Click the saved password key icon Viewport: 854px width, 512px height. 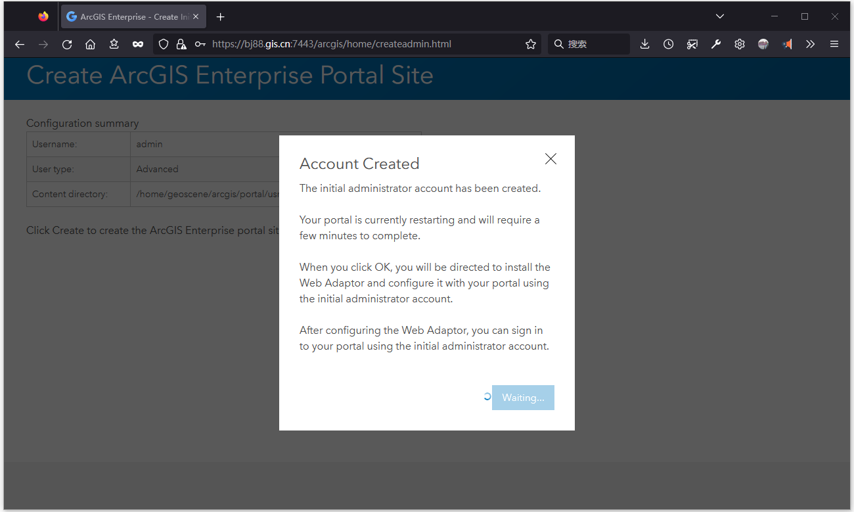point(200,44)
